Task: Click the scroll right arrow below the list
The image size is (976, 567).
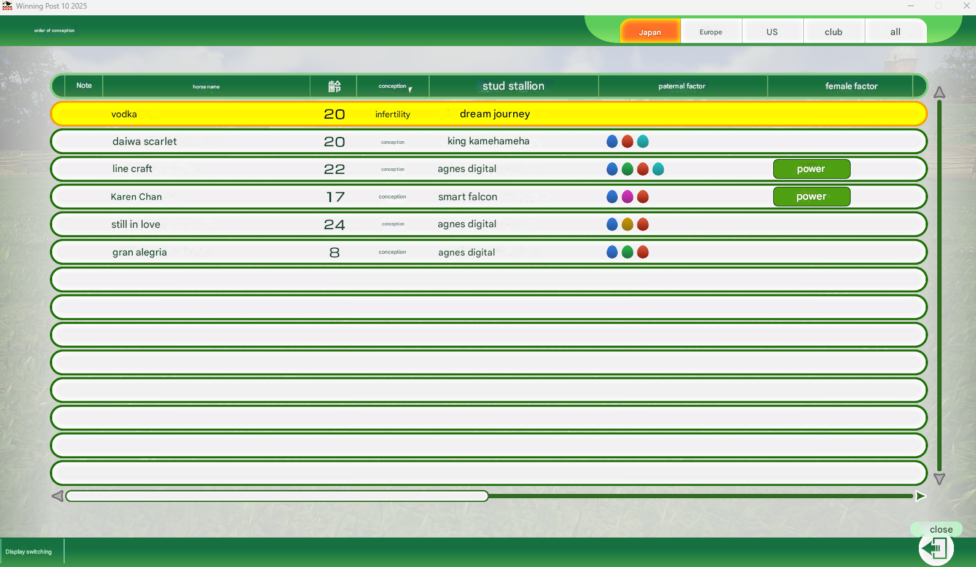Action: (921, 496)
